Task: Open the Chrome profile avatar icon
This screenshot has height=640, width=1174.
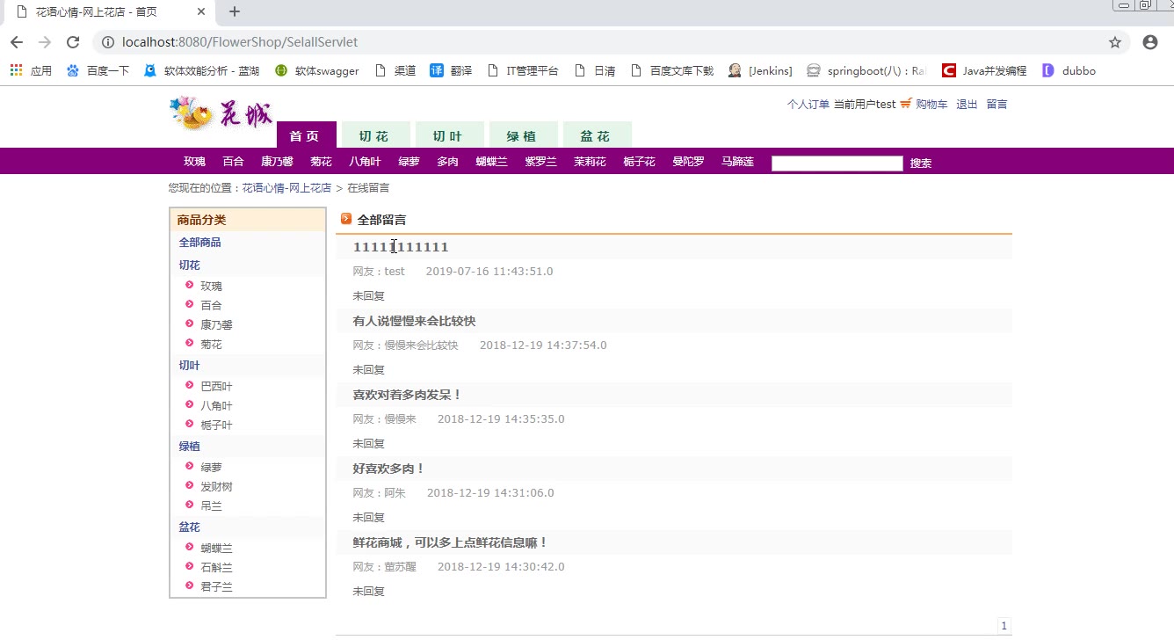Action: click(x=1150, y=42)
